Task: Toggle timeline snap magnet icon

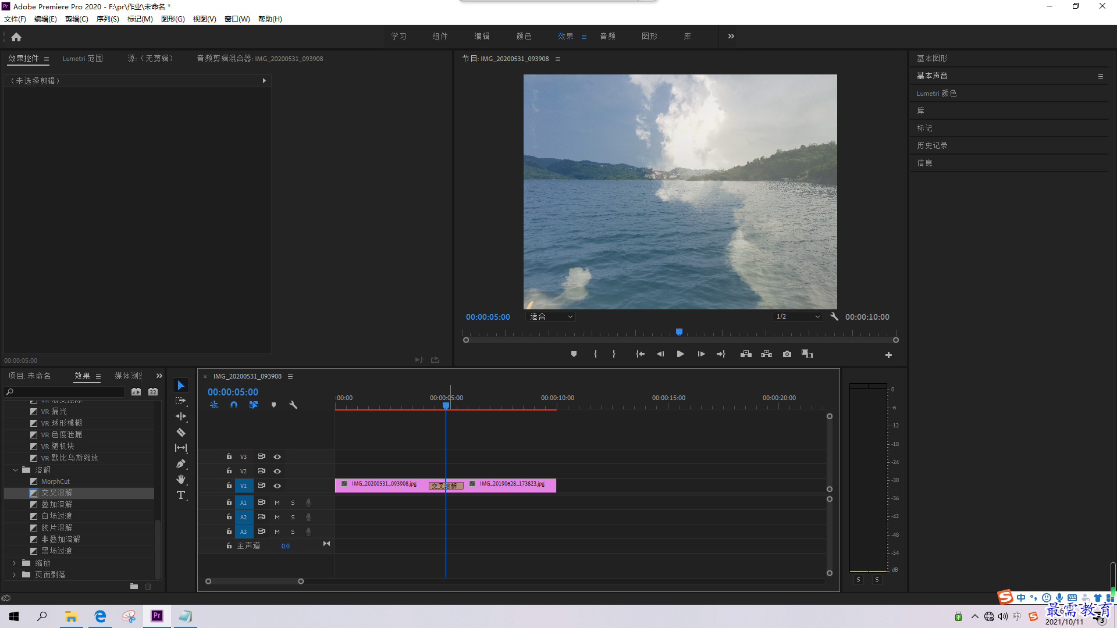Action: pos(234,405)
